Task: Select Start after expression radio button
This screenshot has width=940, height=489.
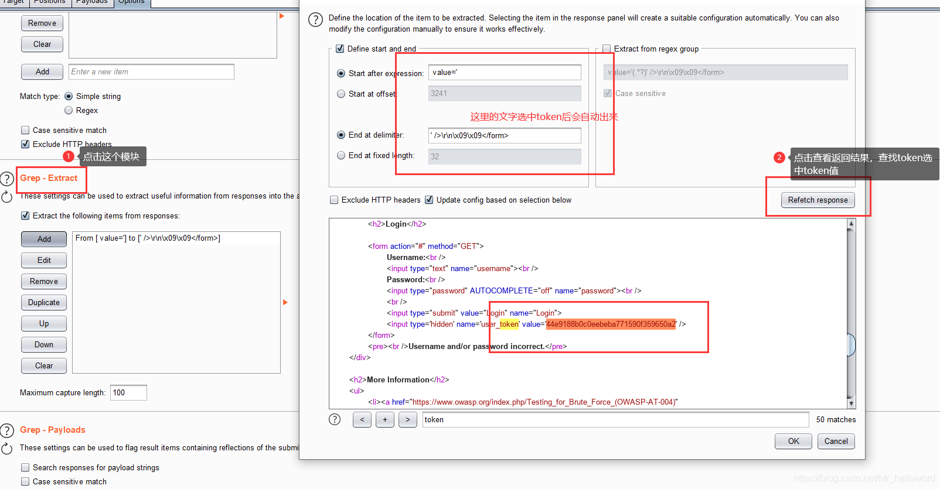Action: click(x=341, y=73)
